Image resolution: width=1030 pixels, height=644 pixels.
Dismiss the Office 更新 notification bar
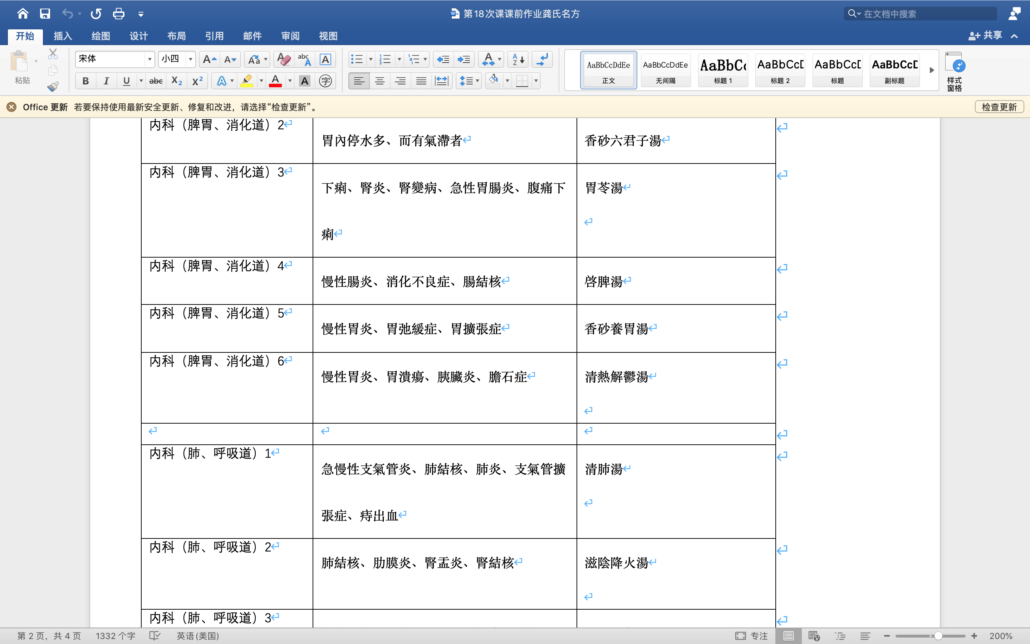click(11, 107)
